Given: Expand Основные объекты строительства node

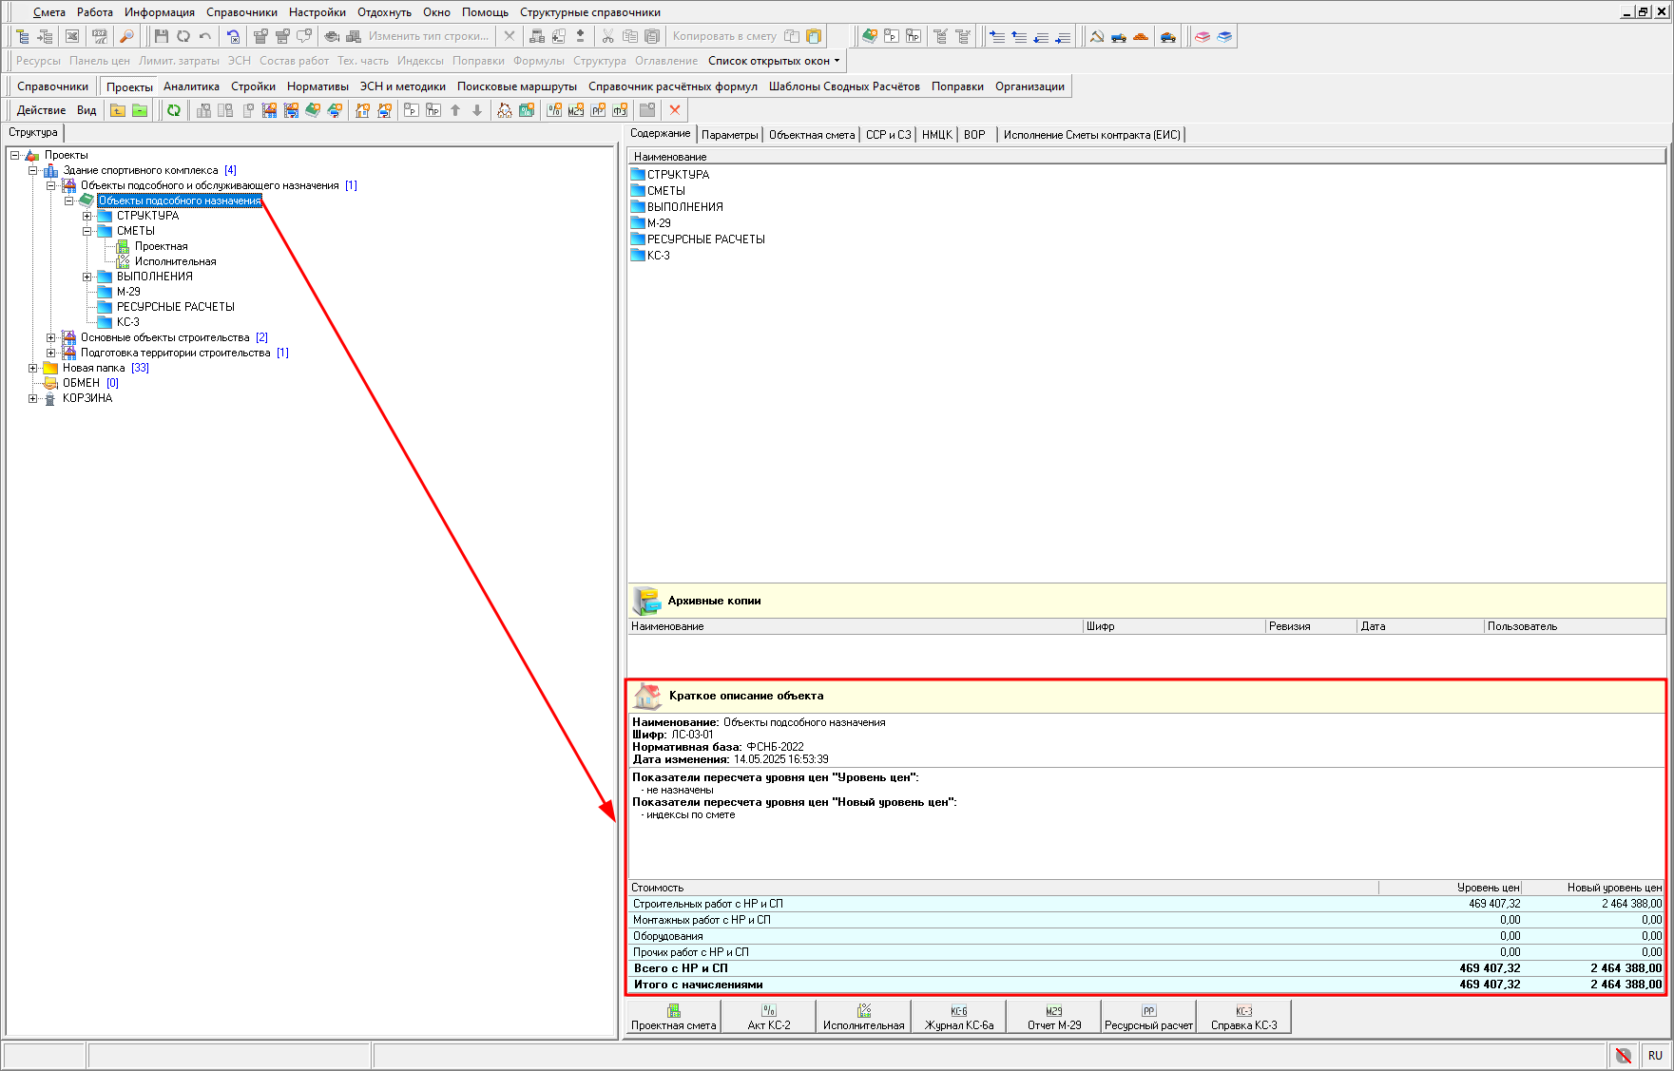Looking at the screenshot, I should 51,337.
